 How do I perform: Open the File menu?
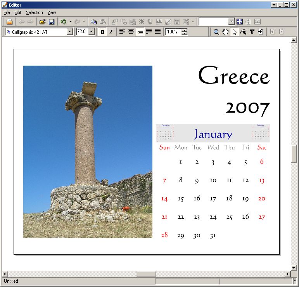[x=7, y=12]
